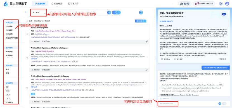
Task: Filter papers by 2020以来
Action: [9, 34]
